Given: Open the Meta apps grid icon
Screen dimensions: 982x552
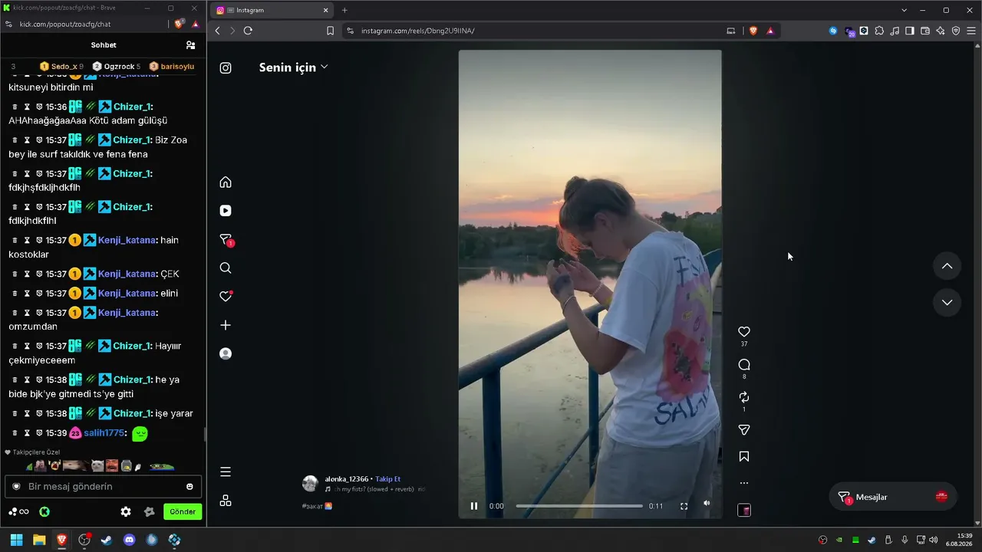Looking at the screenshot, I should click(226, 501).
